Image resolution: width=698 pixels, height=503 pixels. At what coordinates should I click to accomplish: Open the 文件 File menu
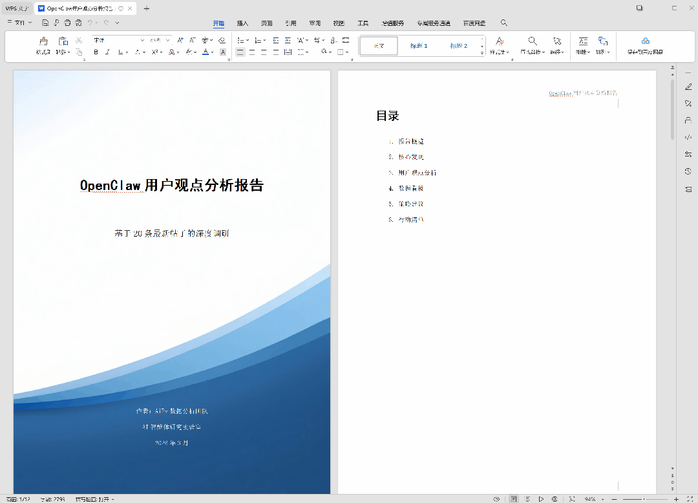coord(19,22)
